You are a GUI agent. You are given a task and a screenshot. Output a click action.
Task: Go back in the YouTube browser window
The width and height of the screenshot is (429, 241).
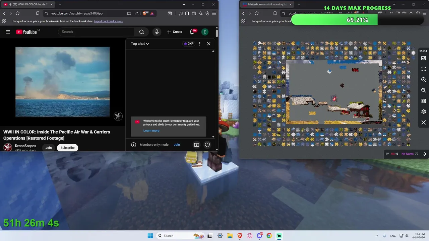point(4,13)
